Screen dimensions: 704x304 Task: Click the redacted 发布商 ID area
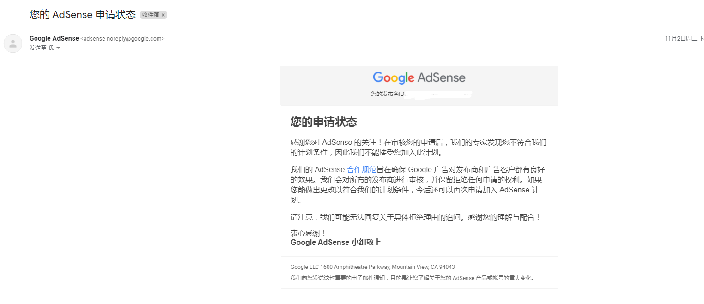[x=439, y=94]
